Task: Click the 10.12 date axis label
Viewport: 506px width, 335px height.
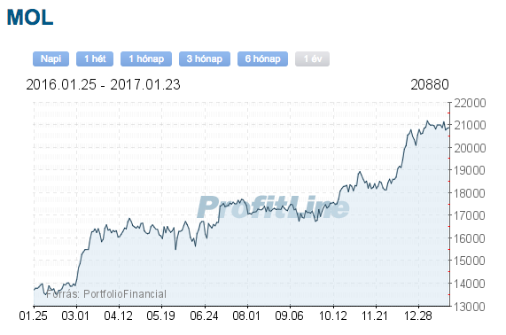Action: tap(332, 316)
